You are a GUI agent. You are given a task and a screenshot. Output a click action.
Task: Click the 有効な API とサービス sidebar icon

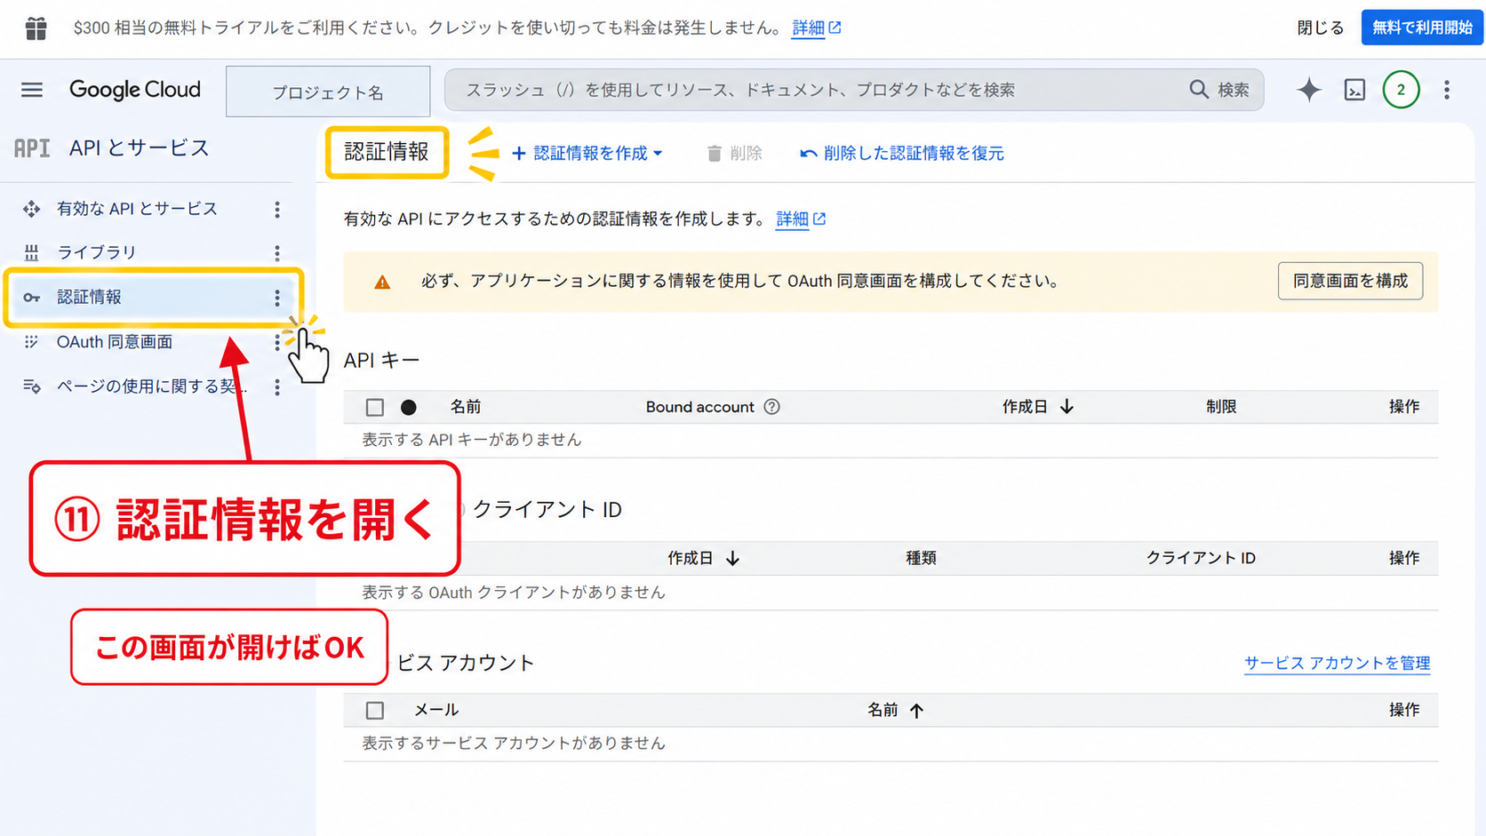[32, 209]
